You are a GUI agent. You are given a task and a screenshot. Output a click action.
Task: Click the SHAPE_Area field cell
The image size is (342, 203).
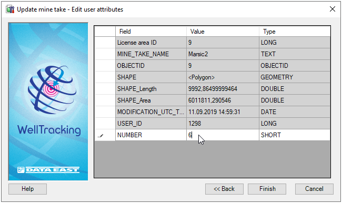click(x=151, y=100)
